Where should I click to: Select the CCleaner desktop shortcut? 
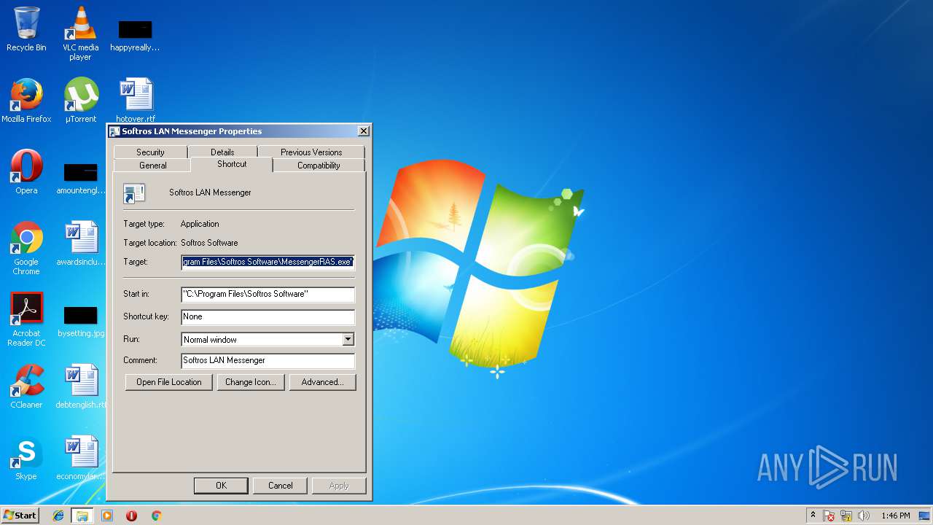[26, 386]
